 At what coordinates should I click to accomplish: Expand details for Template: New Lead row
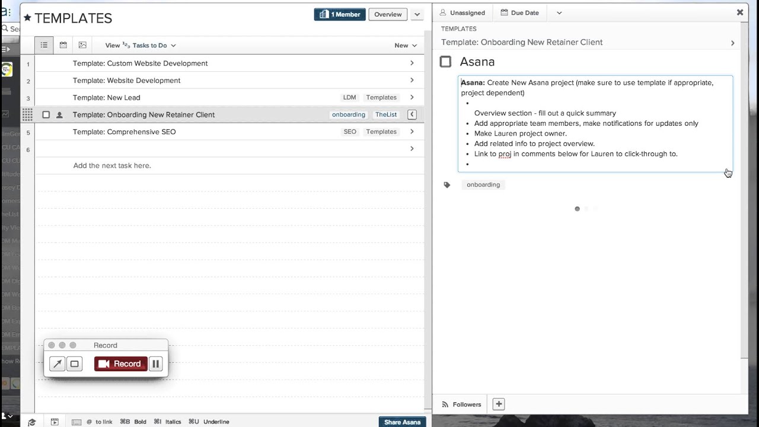tap(412, 97)
